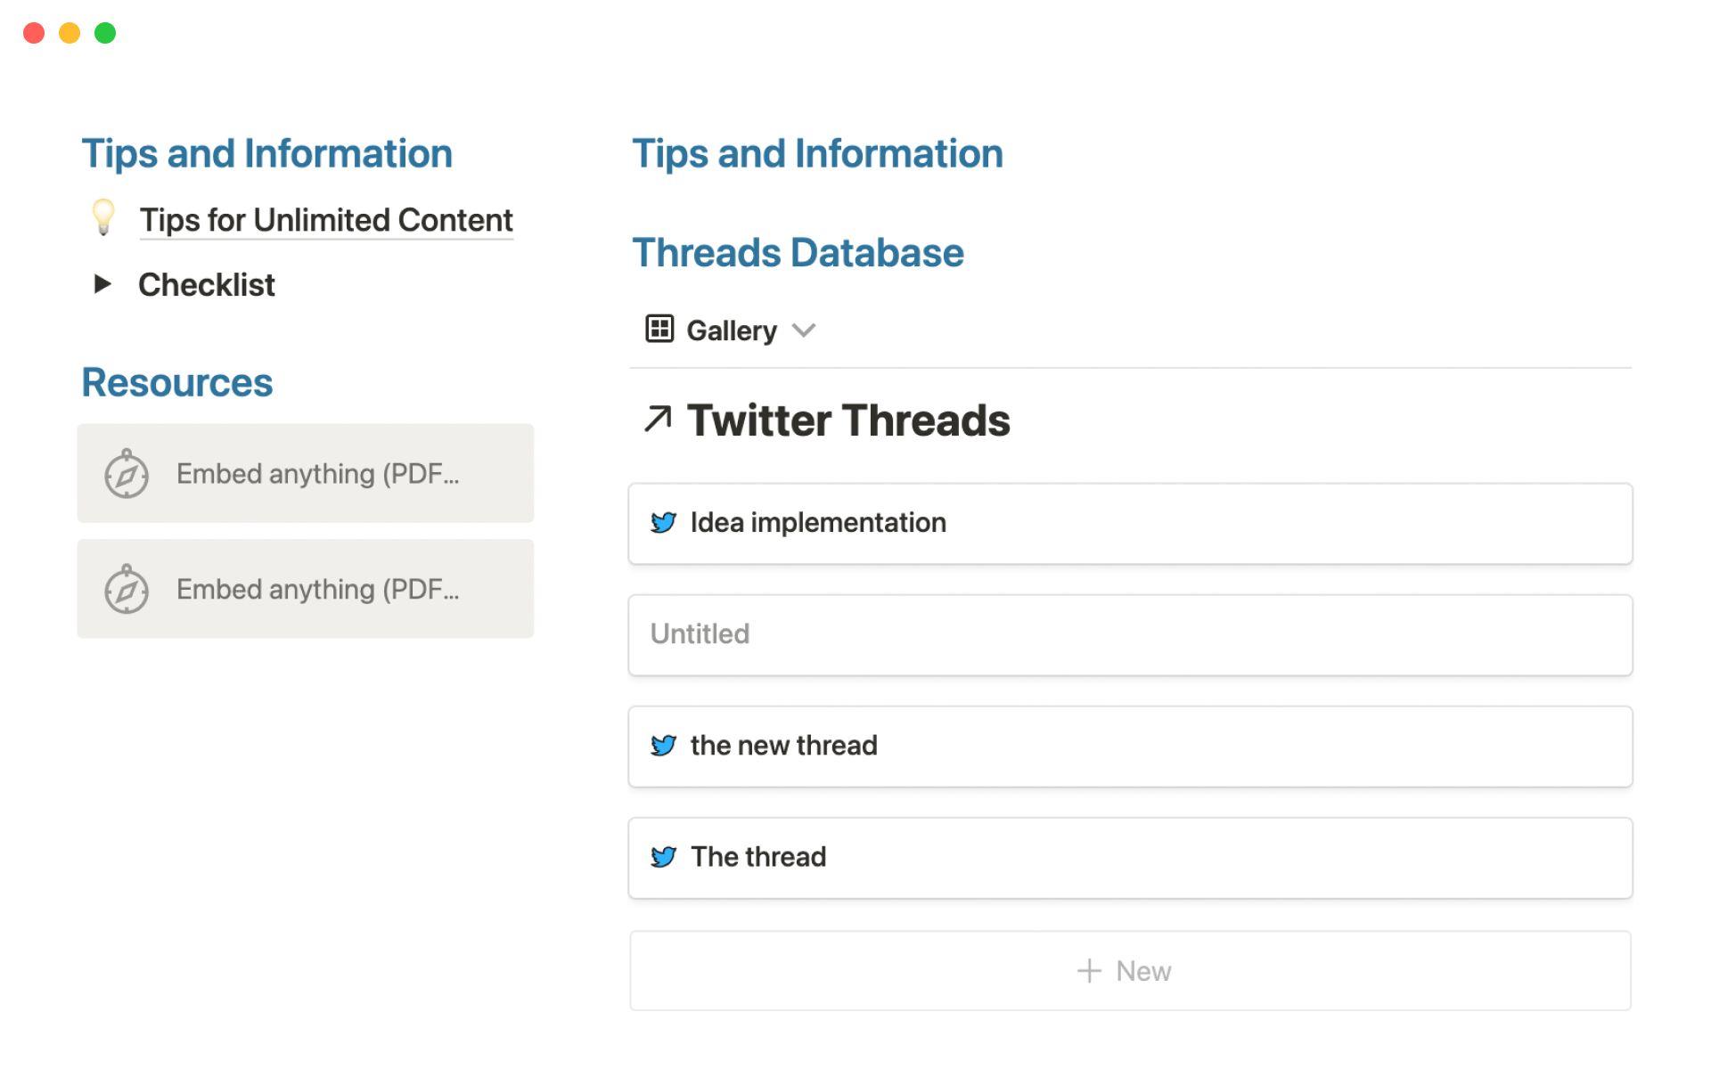Click the Twitter bird on Idea implementation

click(x=663, y=523)
